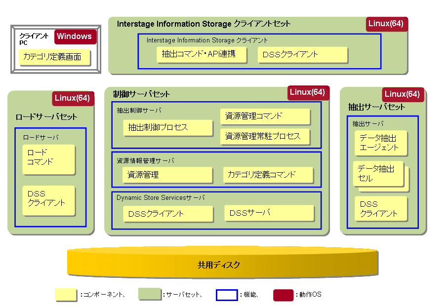Click the カテゴリ定義コマンド component

(x=268, y=175)
